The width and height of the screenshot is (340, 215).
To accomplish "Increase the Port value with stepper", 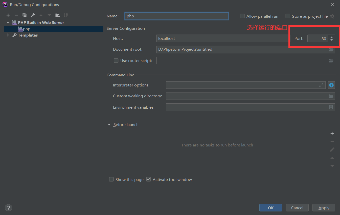I will point(332,37).
